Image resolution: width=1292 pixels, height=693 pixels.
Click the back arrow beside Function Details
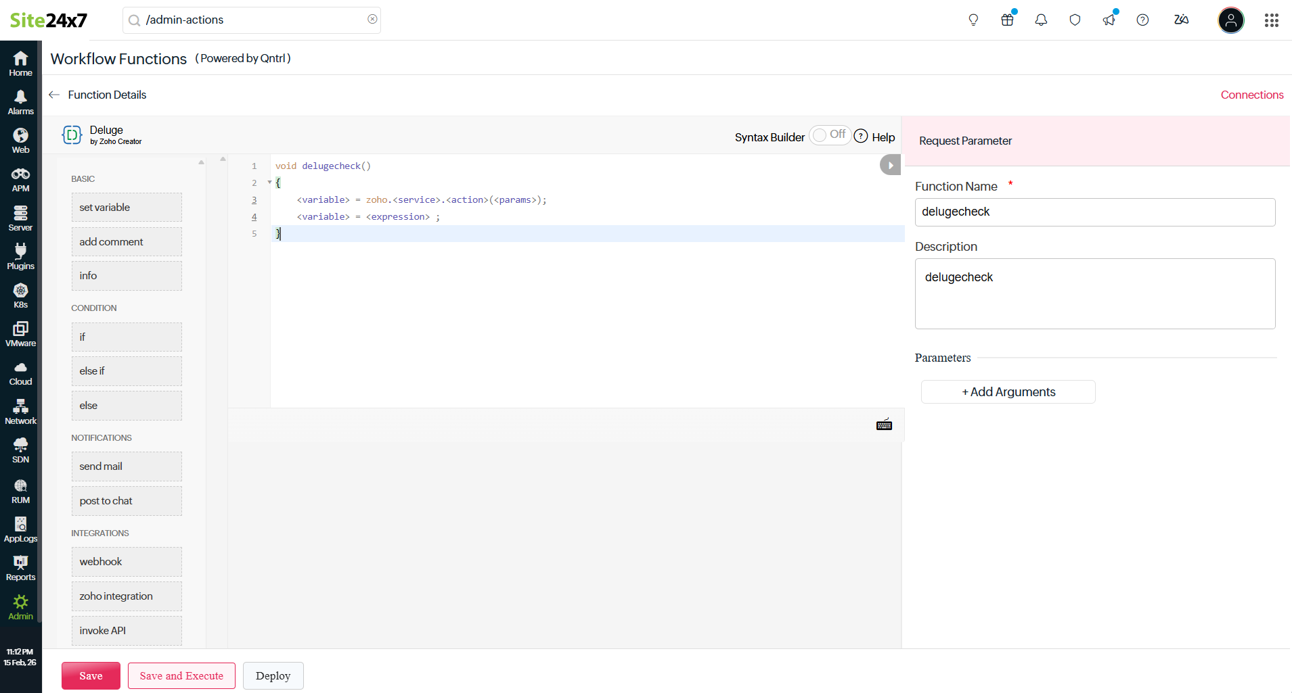[x=54, y=95]
